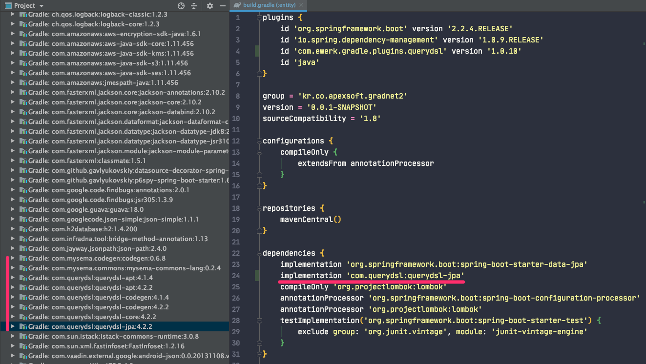646x364 pixels.
Task: Open the Project view dropdown
Action: pyautogui.click(x=41, y=6)
